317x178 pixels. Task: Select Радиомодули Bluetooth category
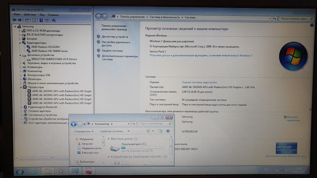tap(43, 107)
